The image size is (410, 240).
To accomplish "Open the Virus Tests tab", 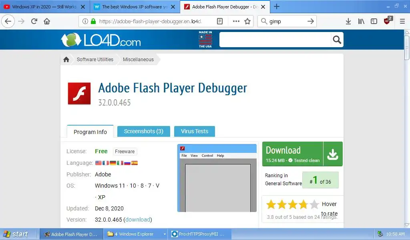I will [195, 131].
